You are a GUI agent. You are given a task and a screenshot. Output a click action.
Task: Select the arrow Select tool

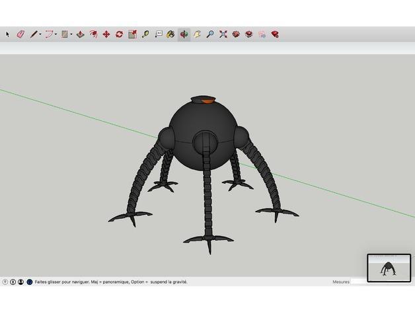tap(8, 34)
